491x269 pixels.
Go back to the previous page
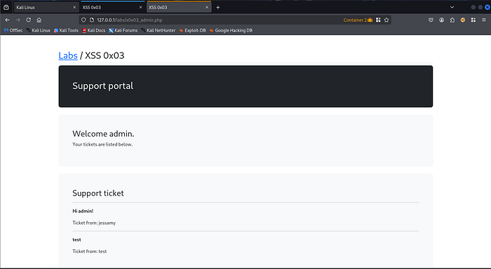(x=7, y=20)
